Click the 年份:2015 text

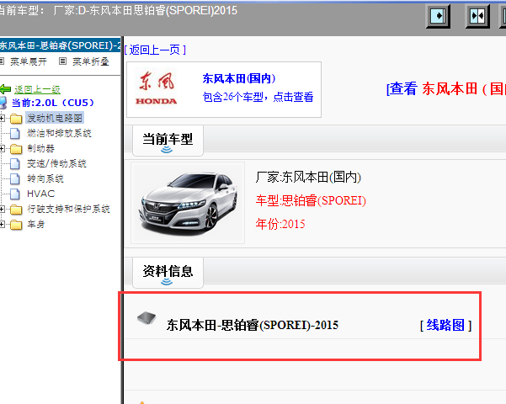tap(280, 224)
